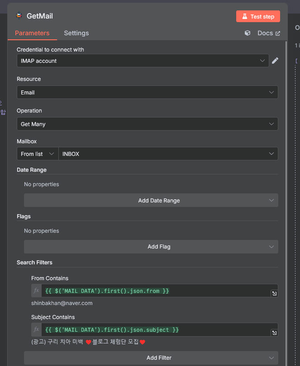Click the No properties text under Date Range
The width and height of the screenshot is (300, 366).
click(42, 184)
